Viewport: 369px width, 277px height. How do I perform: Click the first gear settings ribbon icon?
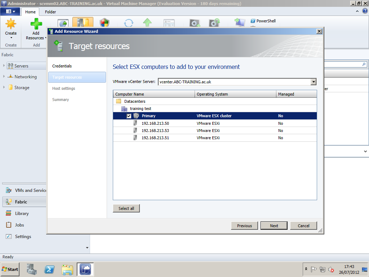(195, 23)
